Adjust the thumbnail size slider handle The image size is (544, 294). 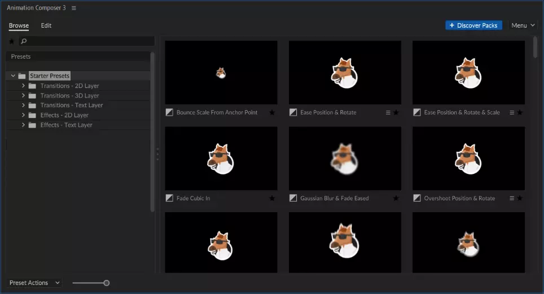107,283
